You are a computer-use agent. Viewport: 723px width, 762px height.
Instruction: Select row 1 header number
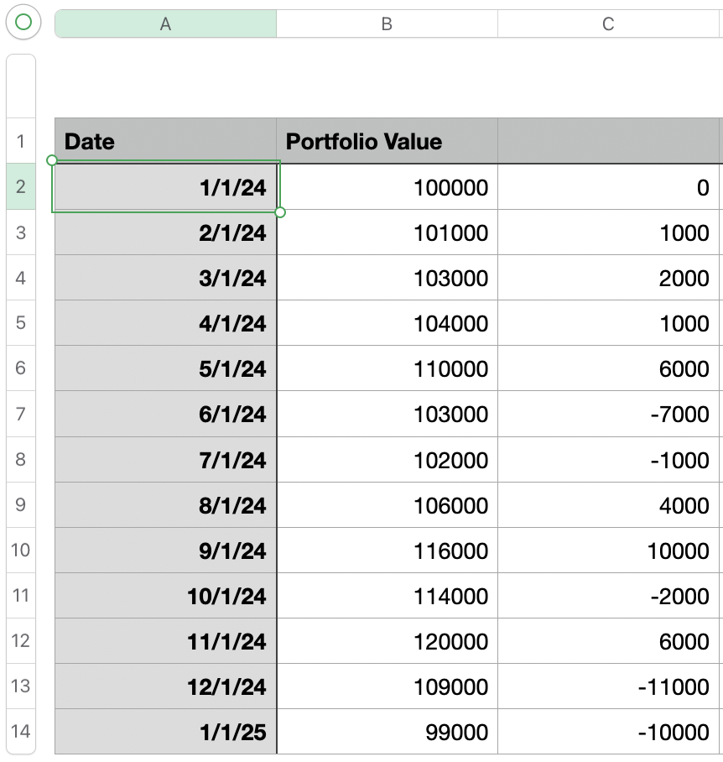point(21,141)
